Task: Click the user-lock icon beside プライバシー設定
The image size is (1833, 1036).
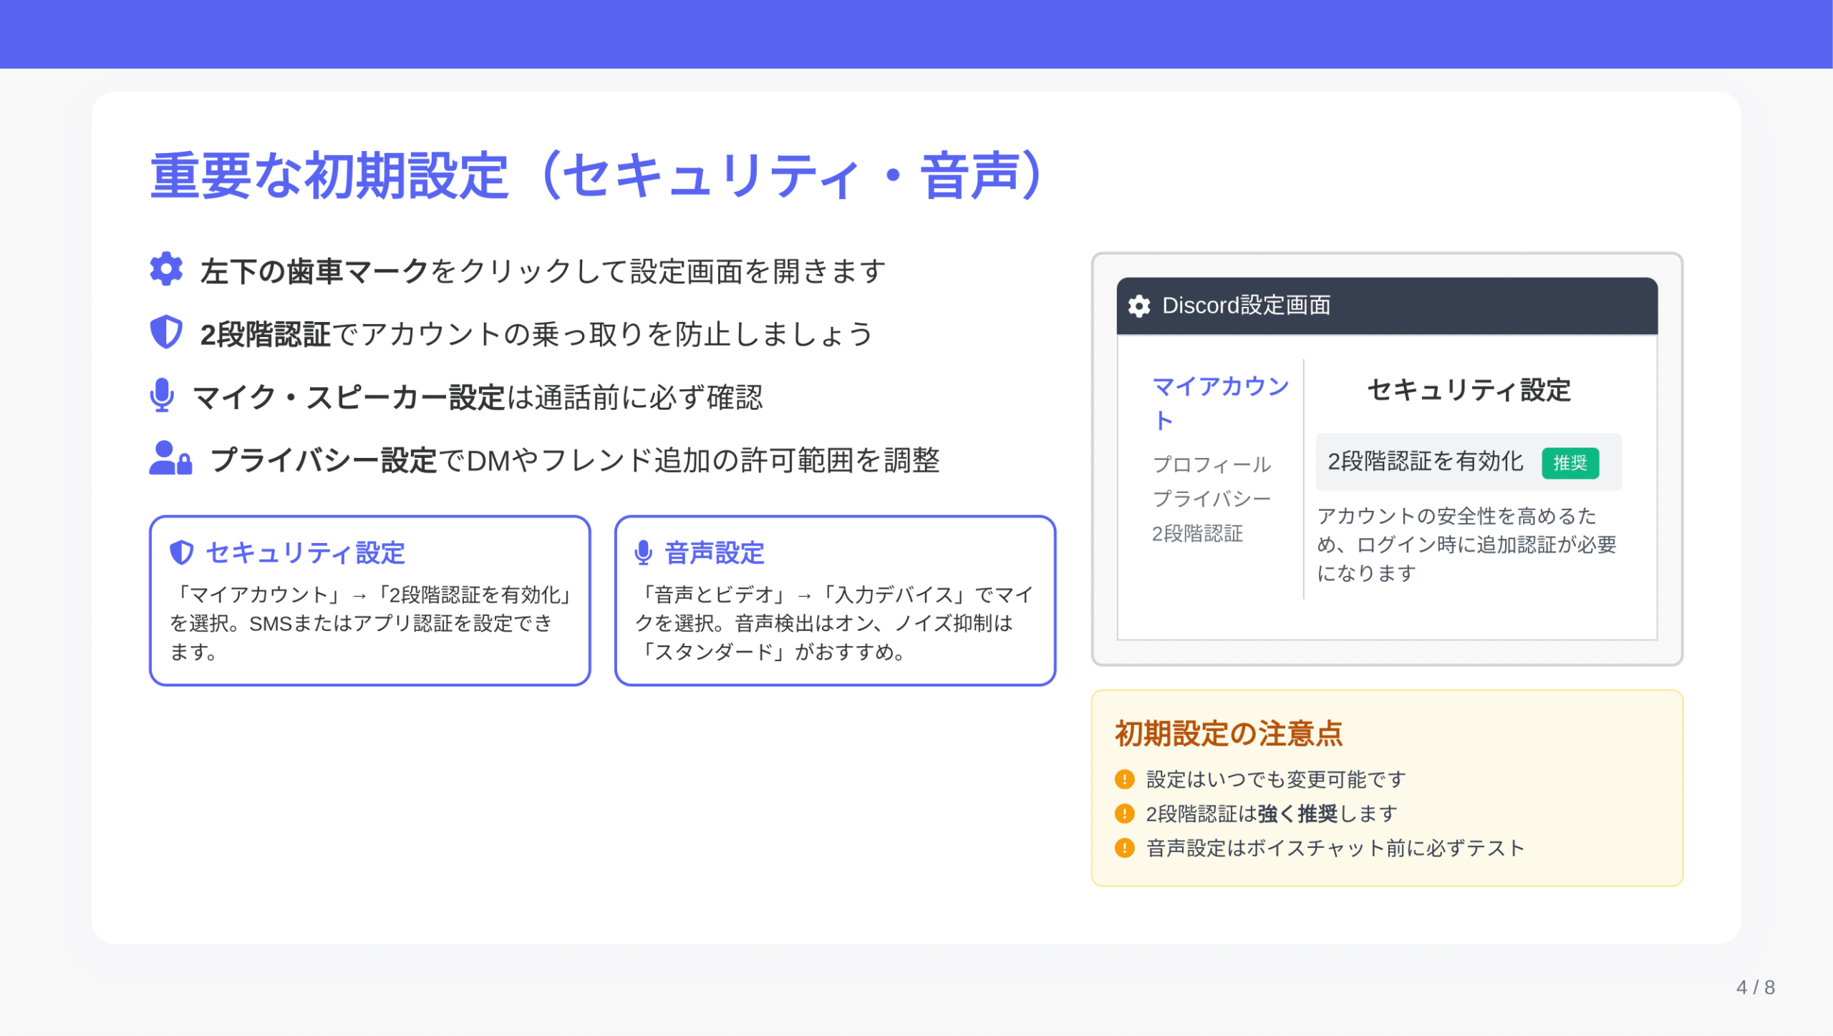Action: (170, 459)
